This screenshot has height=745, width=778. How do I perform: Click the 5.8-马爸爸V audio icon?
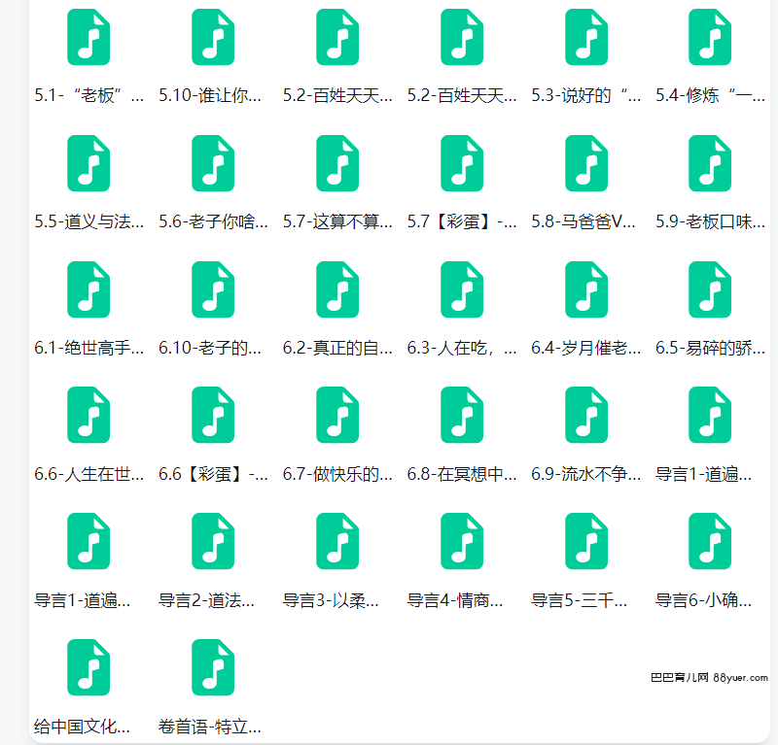click(x=586, y=163)
